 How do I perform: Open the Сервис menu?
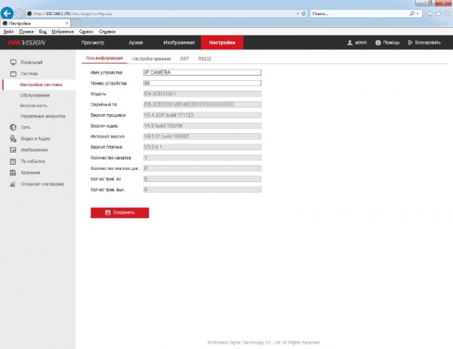point(86,32)
